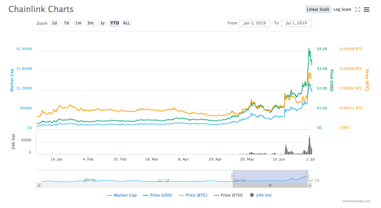Click the 0.00036 BTC axis label
Screen dimensions: 381x208
351,69
